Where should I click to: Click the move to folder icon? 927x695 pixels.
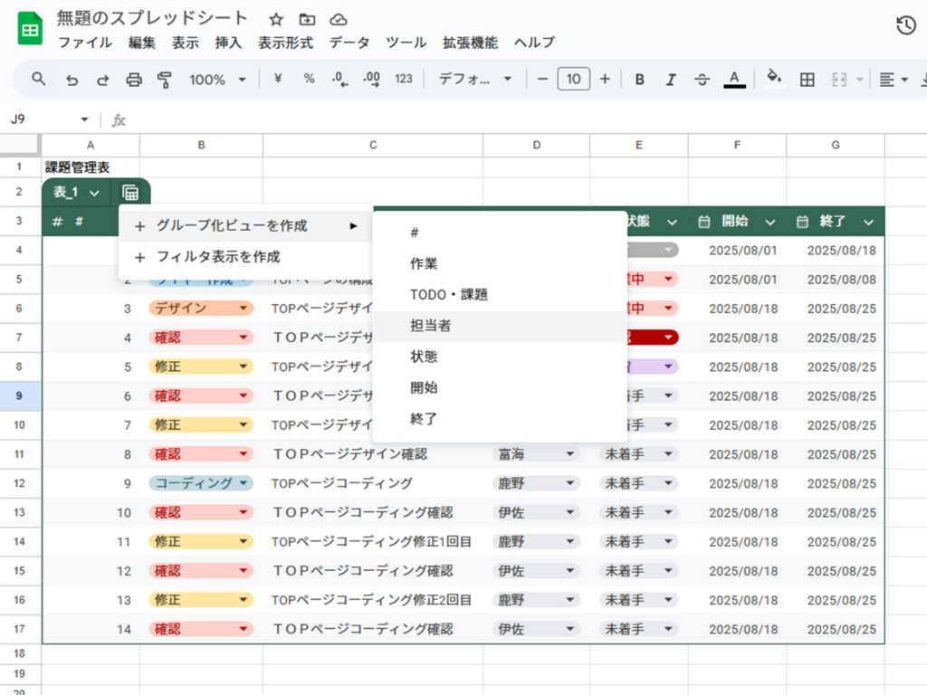307,20
